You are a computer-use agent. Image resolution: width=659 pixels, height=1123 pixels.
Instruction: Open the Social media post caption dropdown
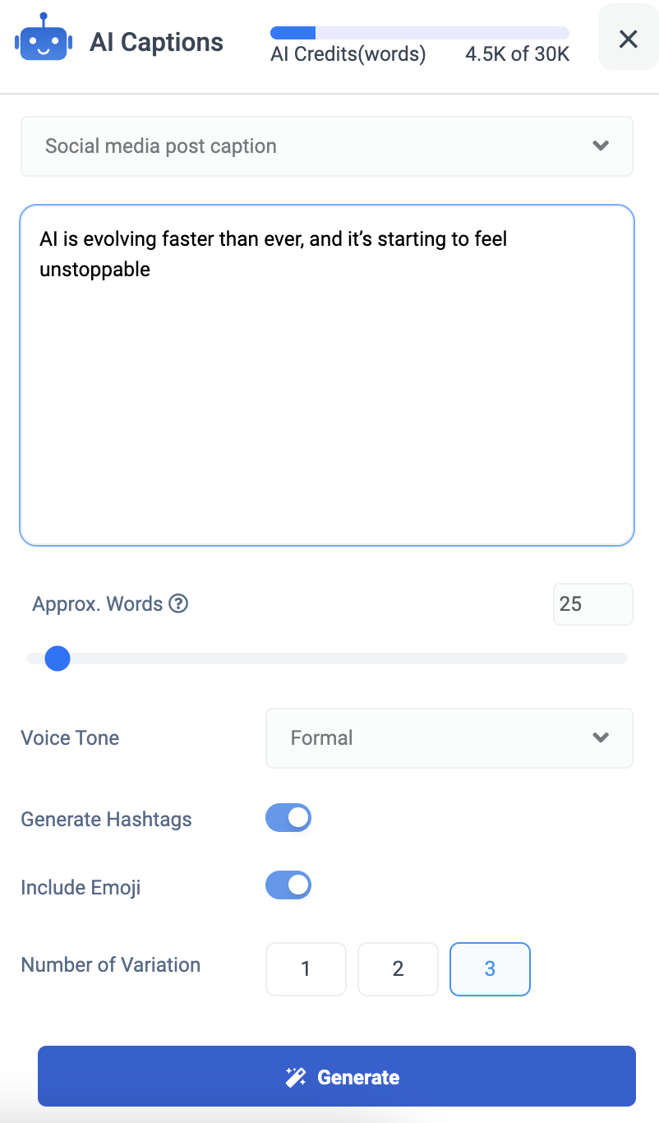click(327, 146)
